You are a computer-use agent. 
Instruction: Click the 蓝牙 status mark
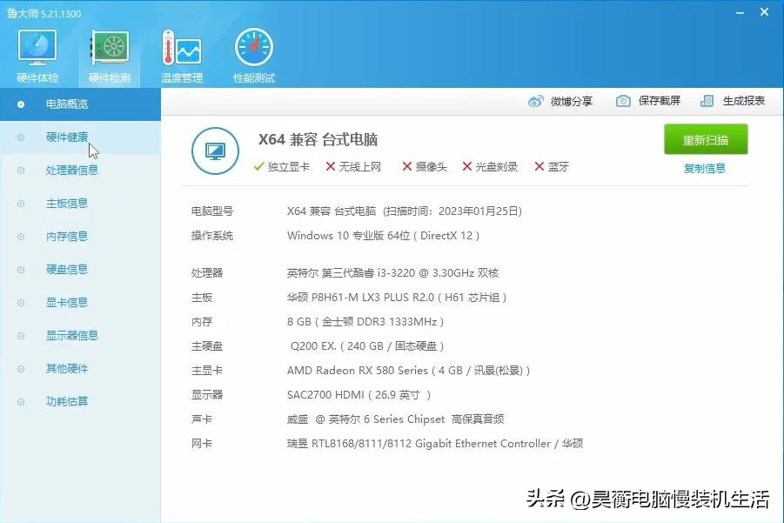click(x=553, y=166)
